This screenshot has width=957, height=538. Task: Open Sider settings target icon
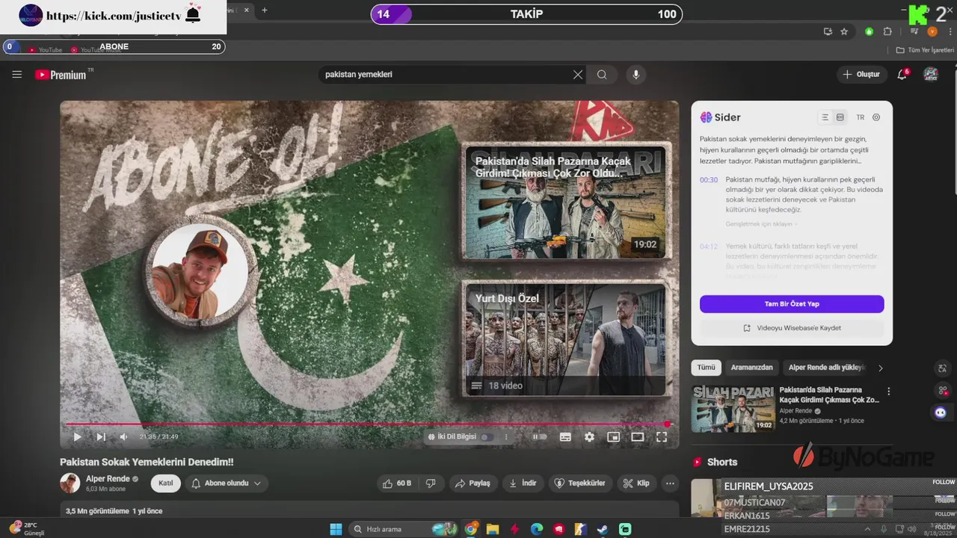pyautogui.click(x=876, y=117)
